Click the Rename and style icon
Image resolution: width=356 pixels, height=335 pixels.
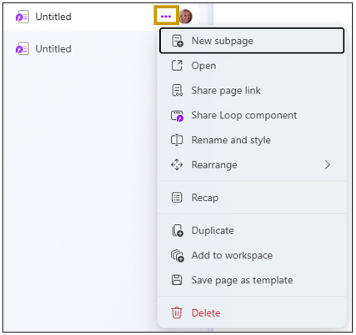tap(177, 140)
